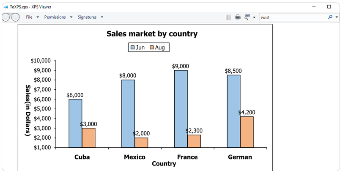Expand the search options dropdown arrow
Image resolution: width=340 pixels, height=171 pixels.
click(337, 17)
